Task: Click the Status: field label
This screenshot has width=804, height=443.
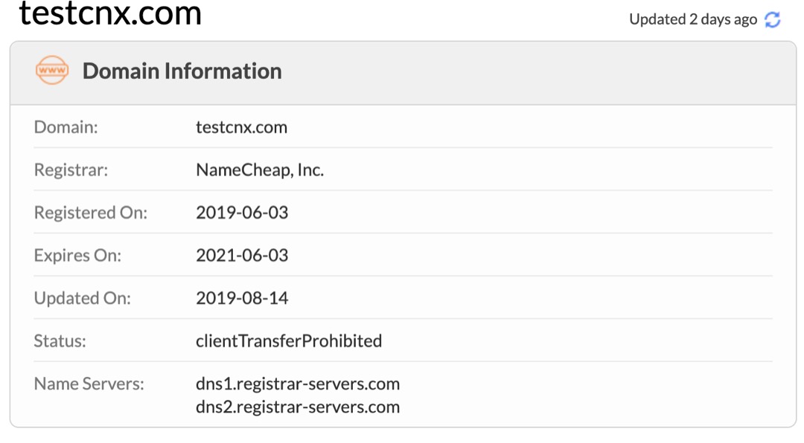Action: coord(60,340)
